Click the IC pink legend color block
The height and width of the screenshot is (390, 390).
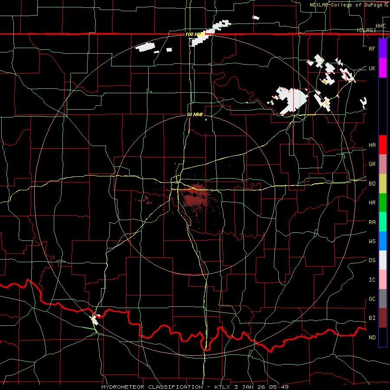383,279
